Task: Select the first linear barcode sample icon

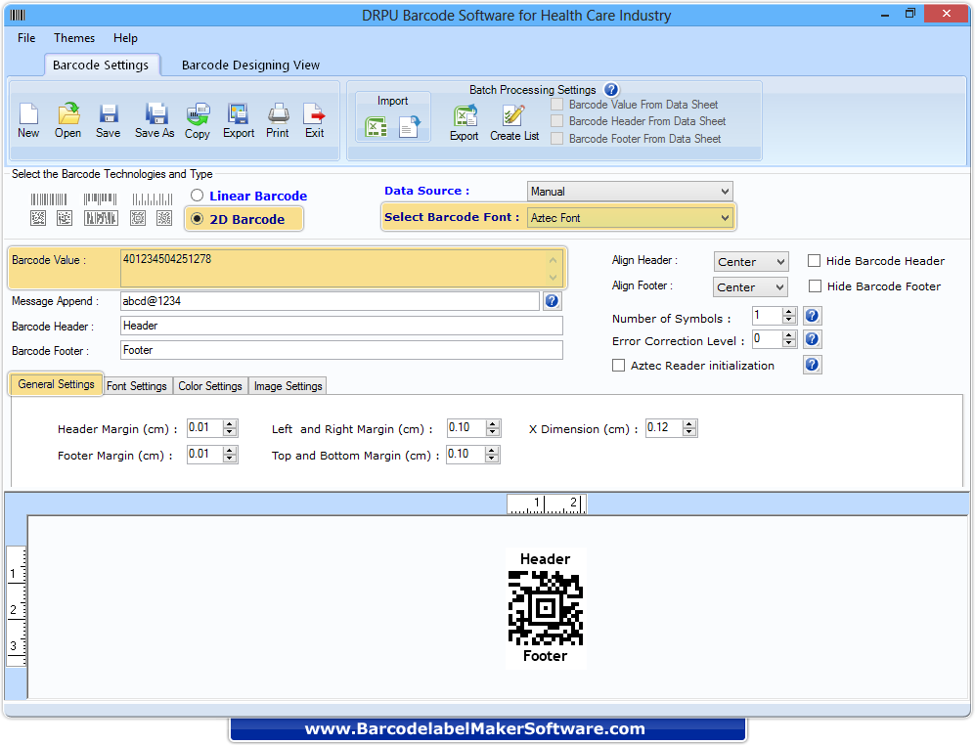Action: click(49, 199)
